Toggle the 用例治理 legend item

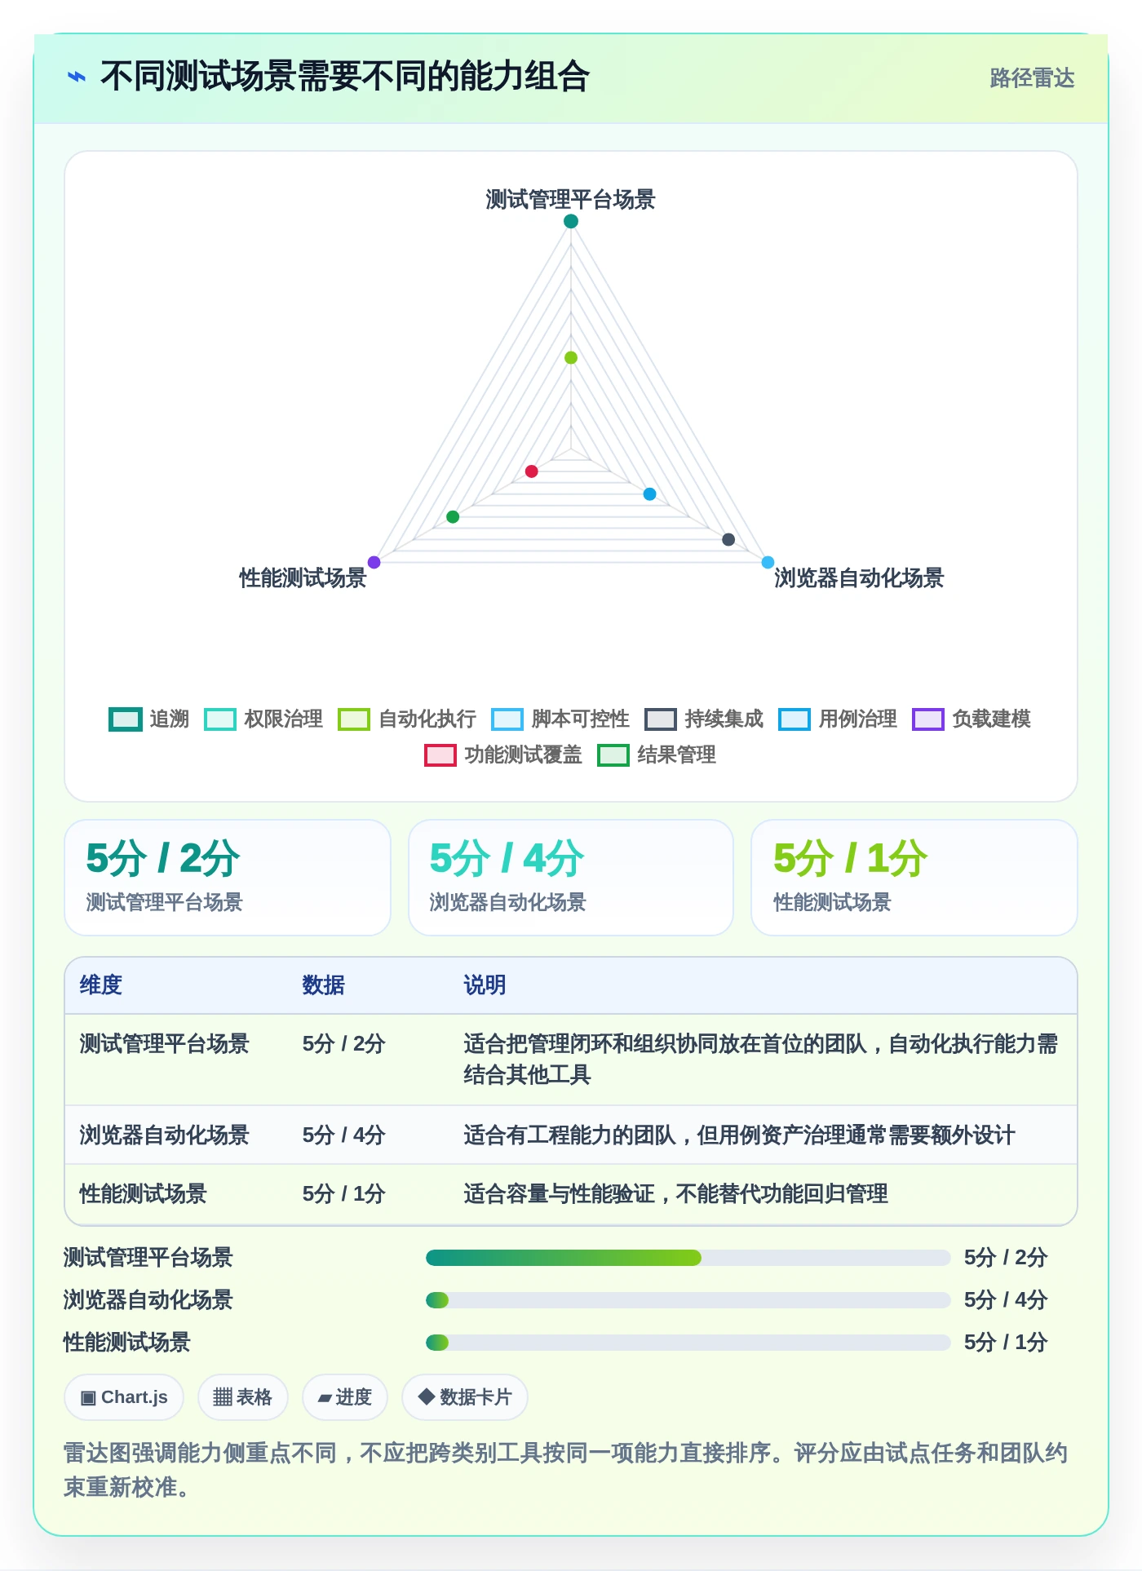point(838,719)
